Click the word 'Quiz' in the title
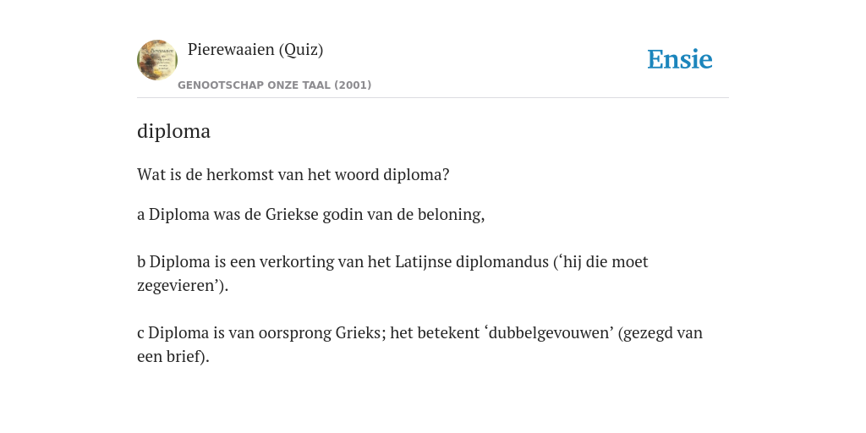The image size is (866, 433). (301, 50)
